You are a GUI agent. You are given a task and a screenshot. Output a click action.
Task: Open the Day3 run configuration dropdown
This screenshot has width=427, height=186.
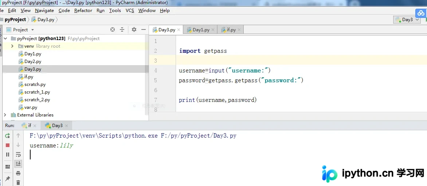tap(407, 20)
